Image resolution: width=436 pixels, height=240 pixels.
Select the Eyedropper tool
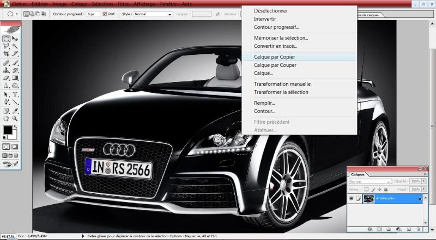[x=15, y=111]
